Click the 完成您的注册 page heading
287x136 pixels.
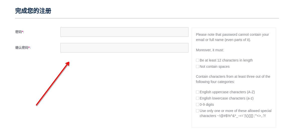(33, 11)
